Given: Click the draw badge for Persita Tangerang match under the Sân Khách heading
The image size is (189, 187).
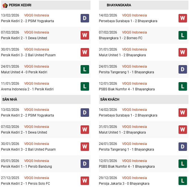Looking at the screenshot, I should 182,147.
